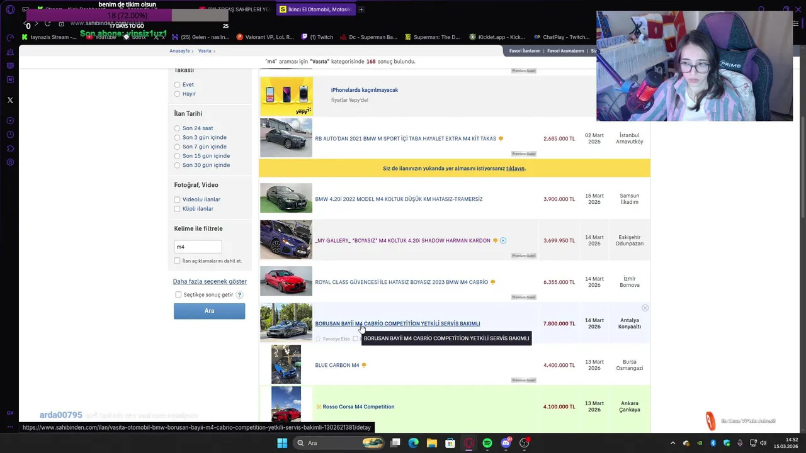Choose Son 24 saat listing date
The image size is (806, 453).
[x=178, y=128]
